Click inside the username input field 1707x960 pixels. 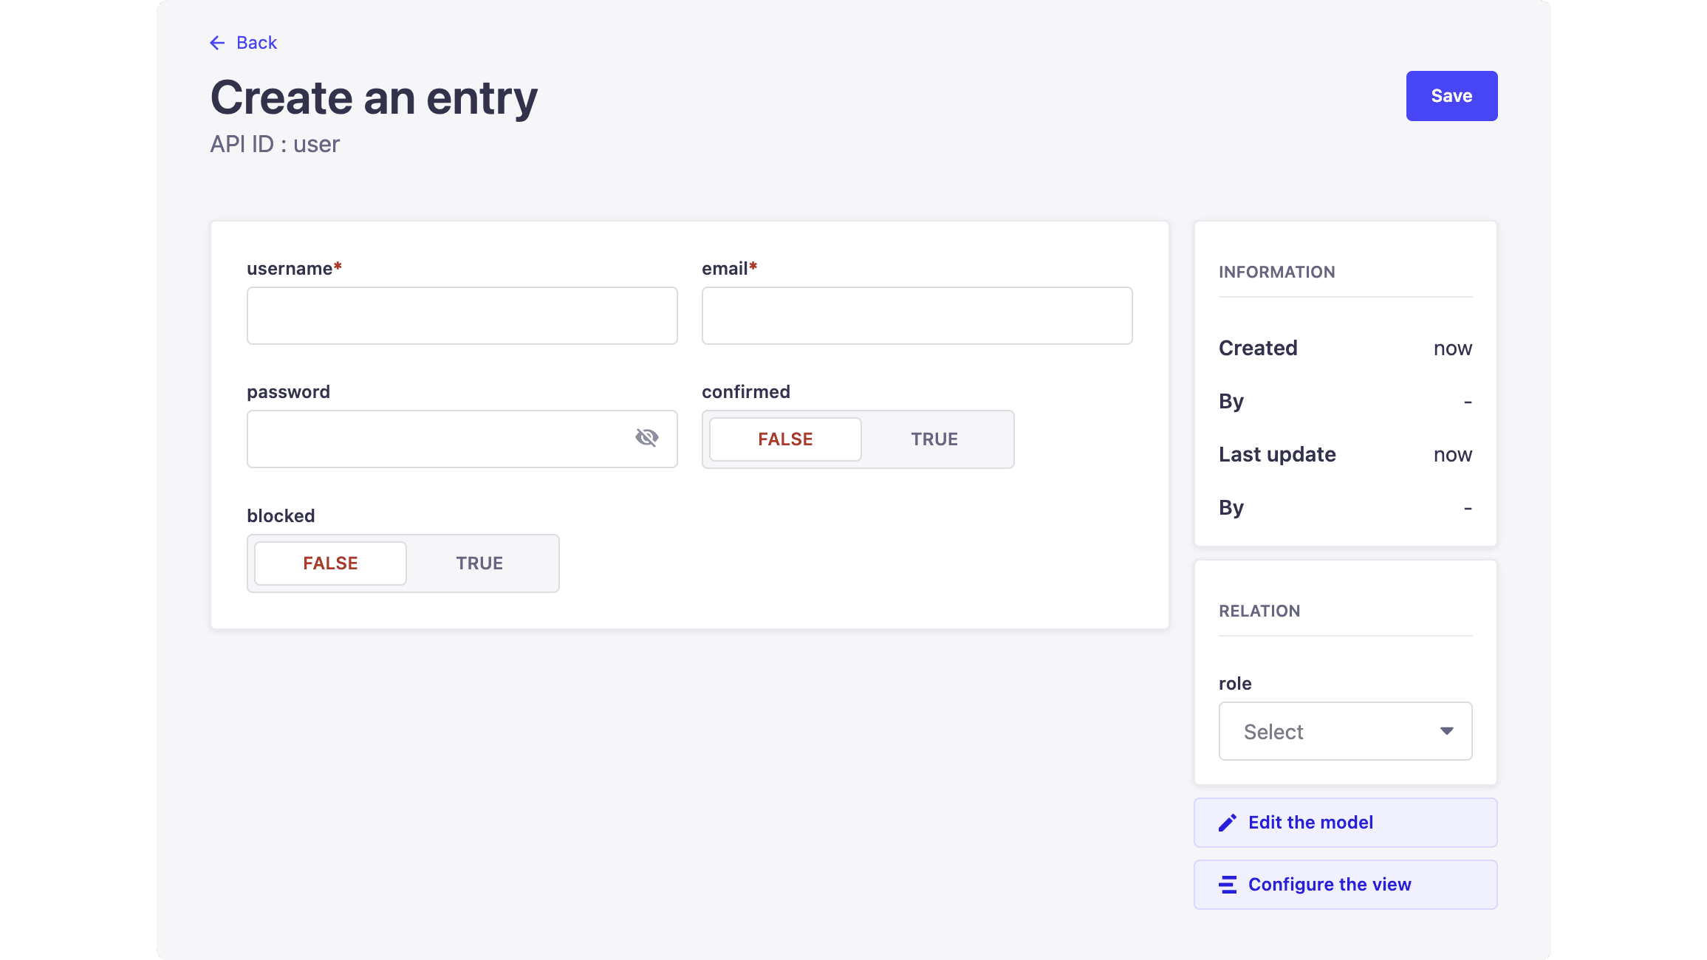(x=462, y=315)
